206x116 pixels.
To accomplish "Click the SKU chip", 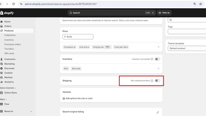I will (66, 69).
